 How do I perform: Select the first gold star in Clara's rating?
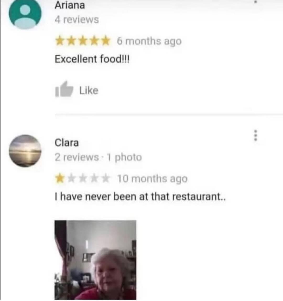point(60,178)
